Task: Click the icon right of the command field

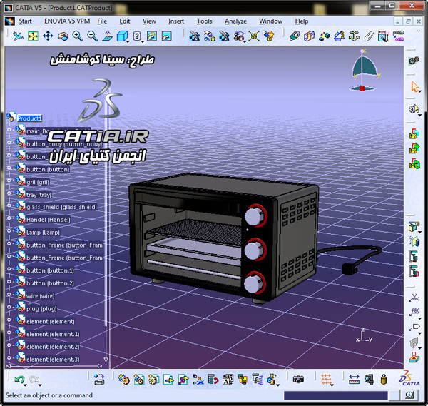Action: point(409,395)
